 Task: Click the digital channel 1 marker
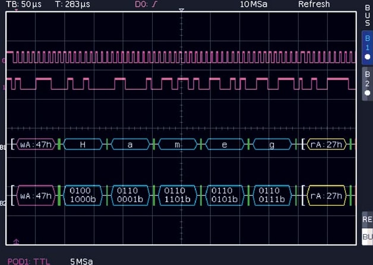(x=4, y=88)
